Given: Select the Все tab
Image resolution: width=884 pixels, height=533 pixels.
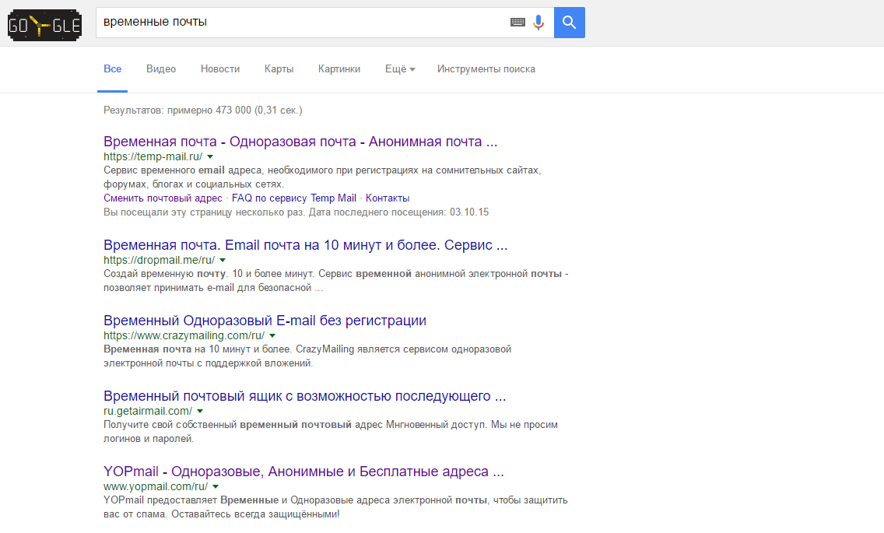Looking at the screenshot, I should pyautogui.click(x=112, y=68).
